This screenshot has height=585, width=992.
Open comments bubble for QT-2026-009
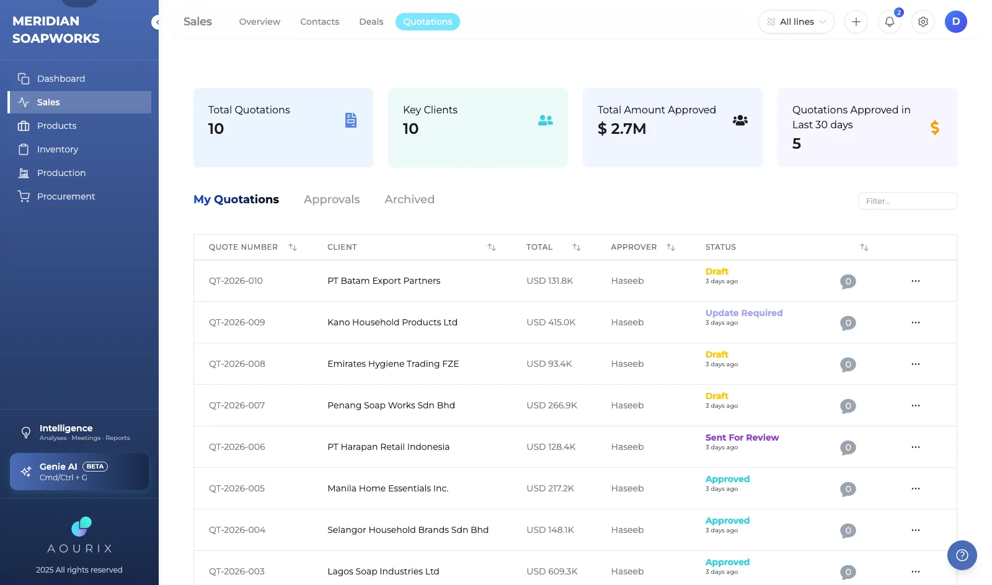848,323
